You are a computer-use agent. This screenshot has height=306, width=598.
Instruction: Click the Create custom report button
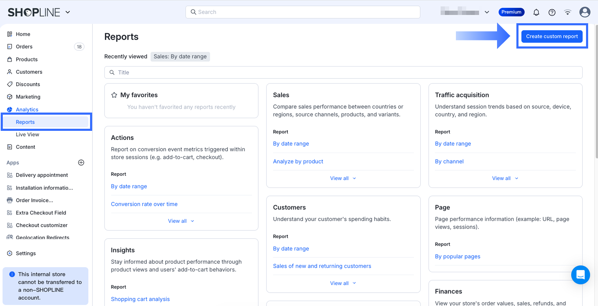click(x=552, y=36)
